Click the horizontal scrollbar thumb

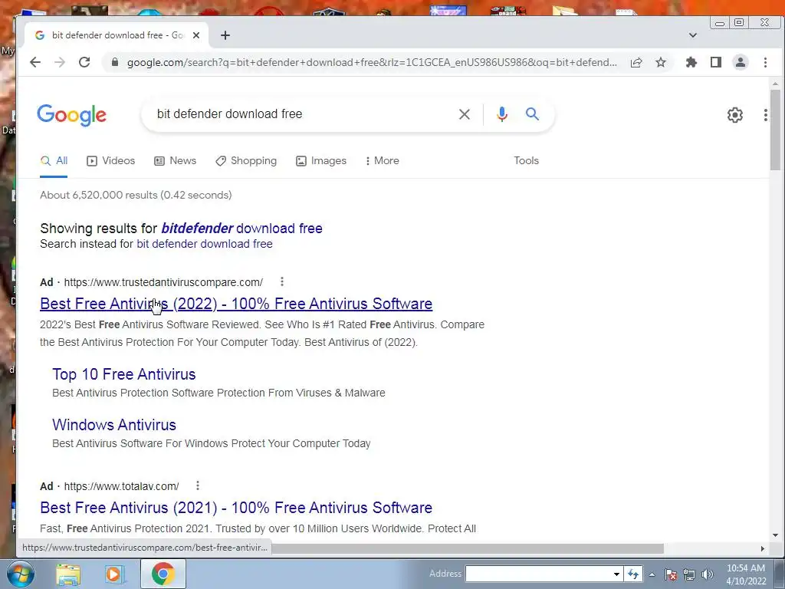[467, 548]
